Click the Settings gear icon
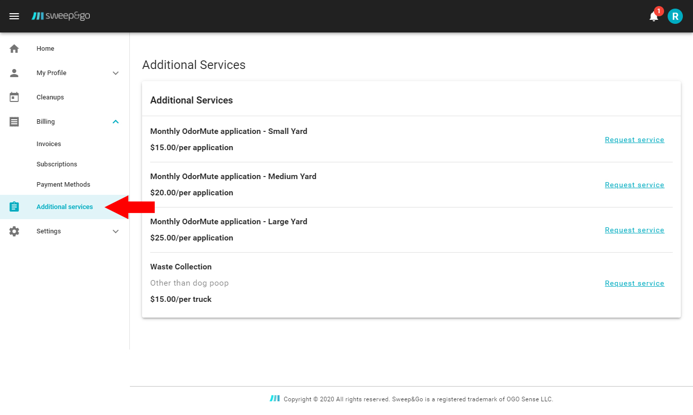693x415 pixels. 14,231
